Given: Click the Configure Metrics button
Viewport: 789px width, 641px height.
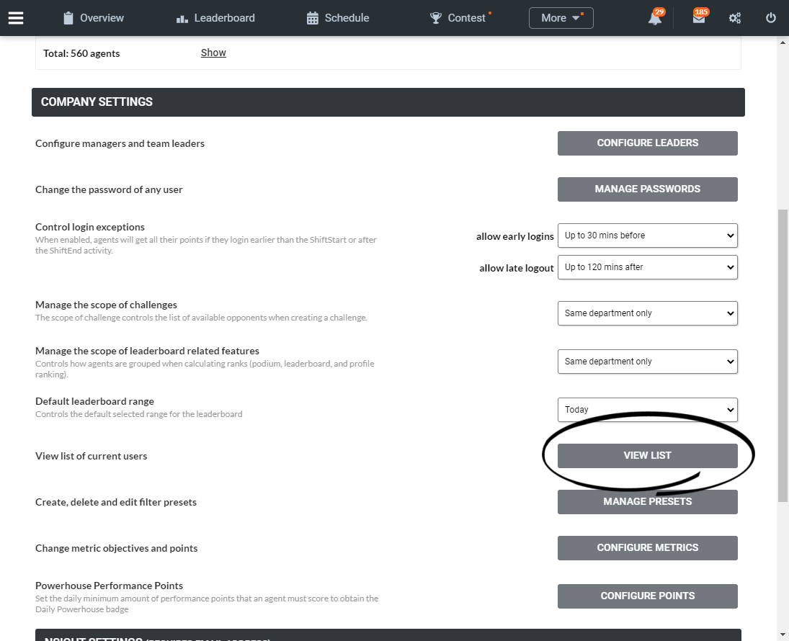Looking at the screenshot, I should click(648, 548).
